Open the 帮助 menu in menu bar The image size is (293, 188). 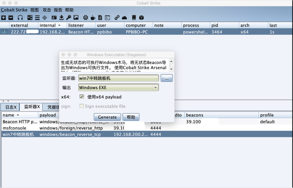[x=69, y=10]
